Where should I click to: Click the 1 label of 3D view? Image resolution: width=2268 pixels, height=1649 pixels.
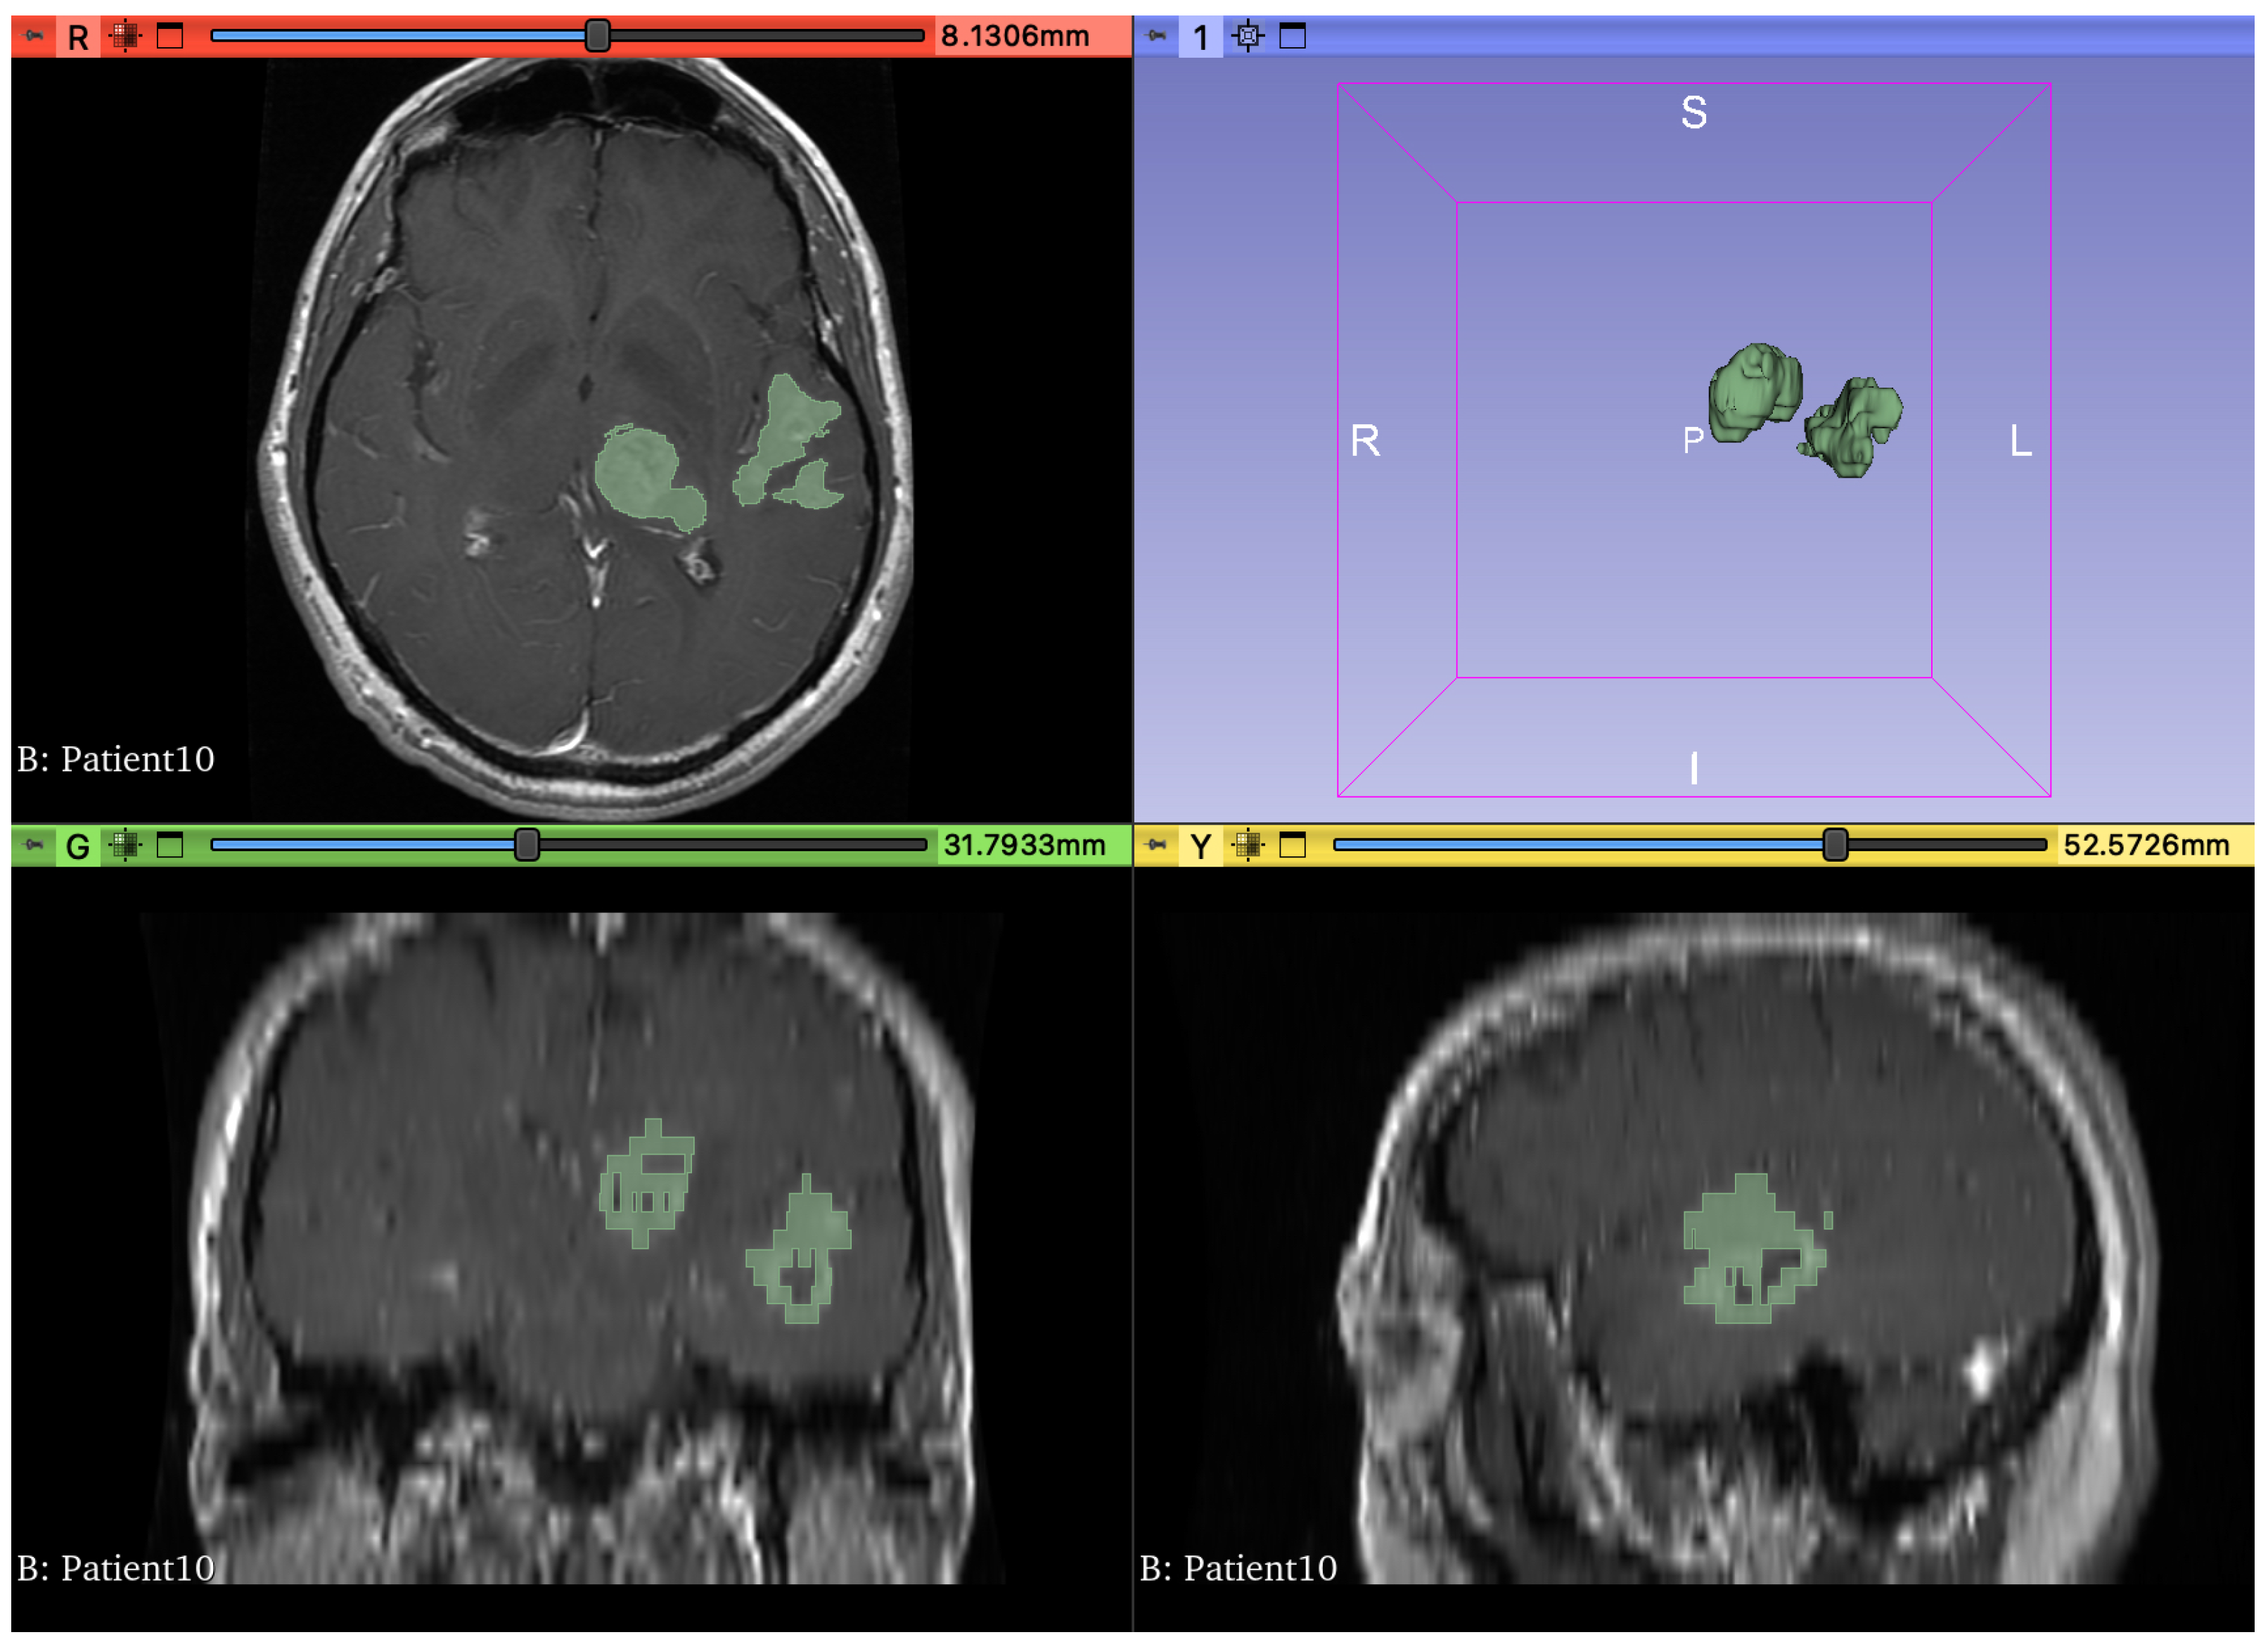pos(1201,37)
